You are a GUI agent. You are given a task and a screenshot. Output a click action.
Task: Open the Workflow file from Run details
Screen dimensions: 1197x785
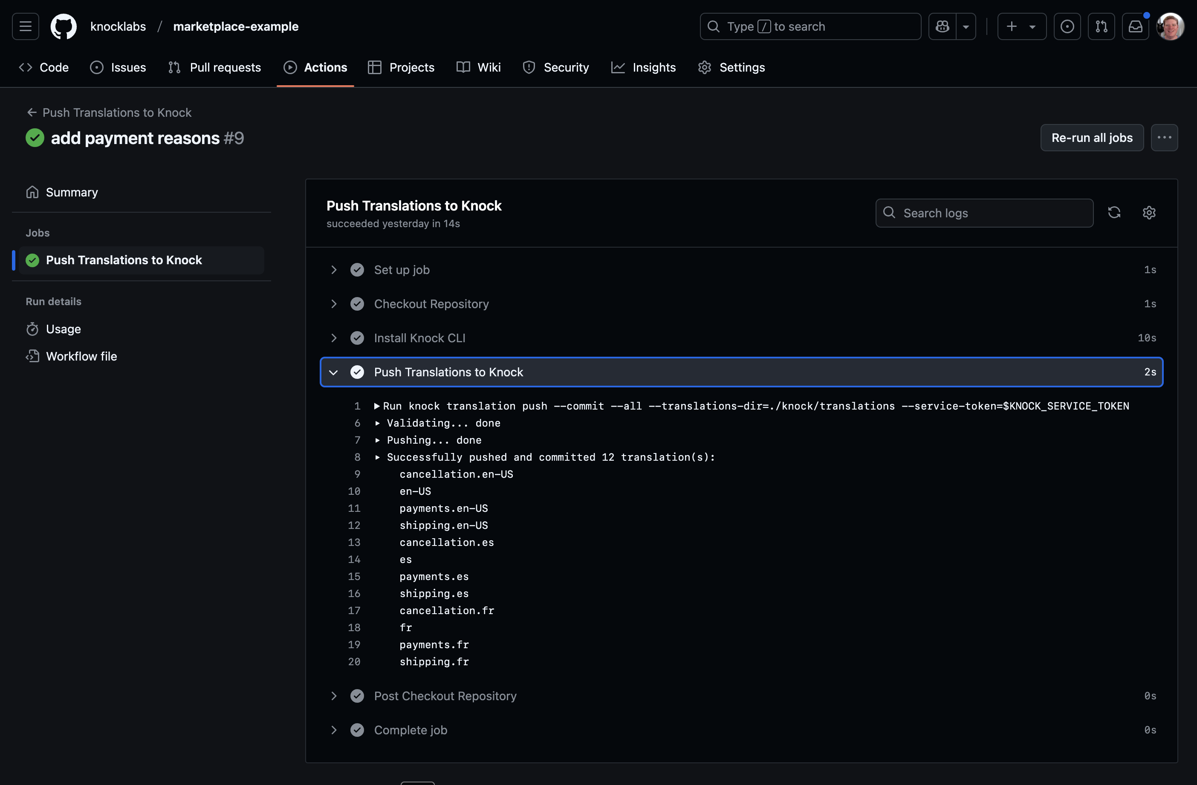81,356
